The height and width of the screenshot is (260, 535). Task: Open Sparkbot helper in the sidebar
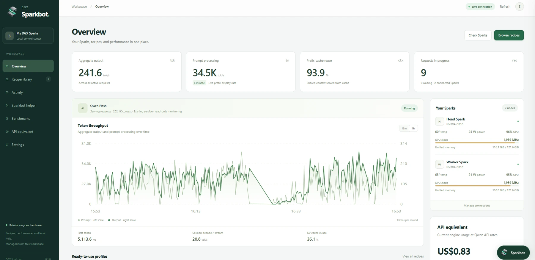point(28,105)
